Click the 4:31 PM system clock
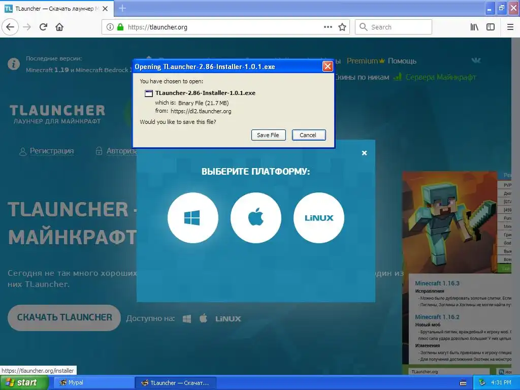The width and height of the screenshot is (520, 390). pos(501,383)
